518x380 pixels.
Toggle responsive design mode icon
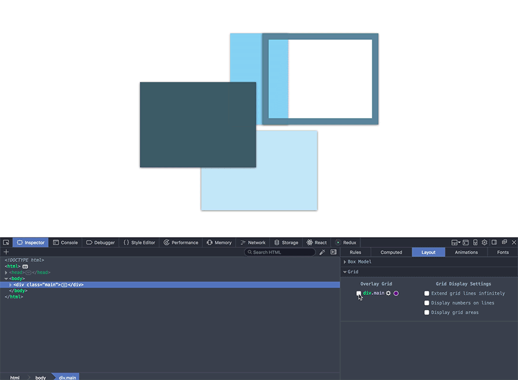pyautogui.click(x=475, y=243)
